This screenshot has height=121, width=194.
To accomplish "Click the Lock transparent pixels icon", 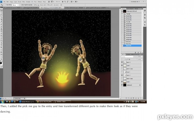I will (x=124, y=59).
